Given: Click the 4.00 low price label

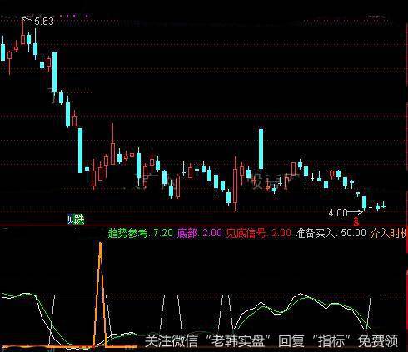Looking at the screenshot, I should [x=338, y=213].
